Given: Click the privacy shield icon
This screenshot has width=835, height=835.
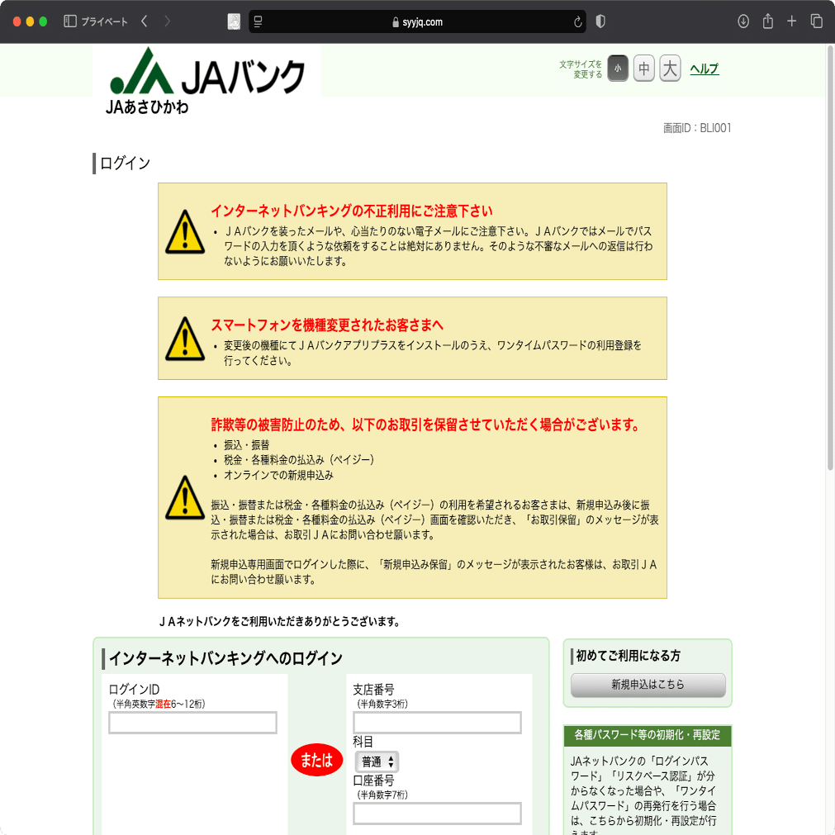Looking at the screenshot, I should (x=600, y=22).
